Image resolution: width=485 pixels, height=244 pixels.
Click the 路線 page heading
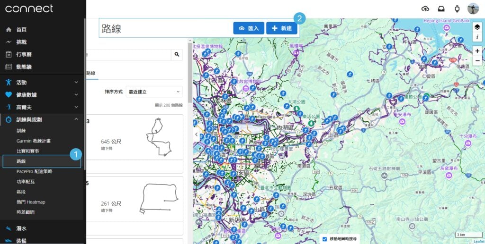pyautogui.click(x=111, y=28)
